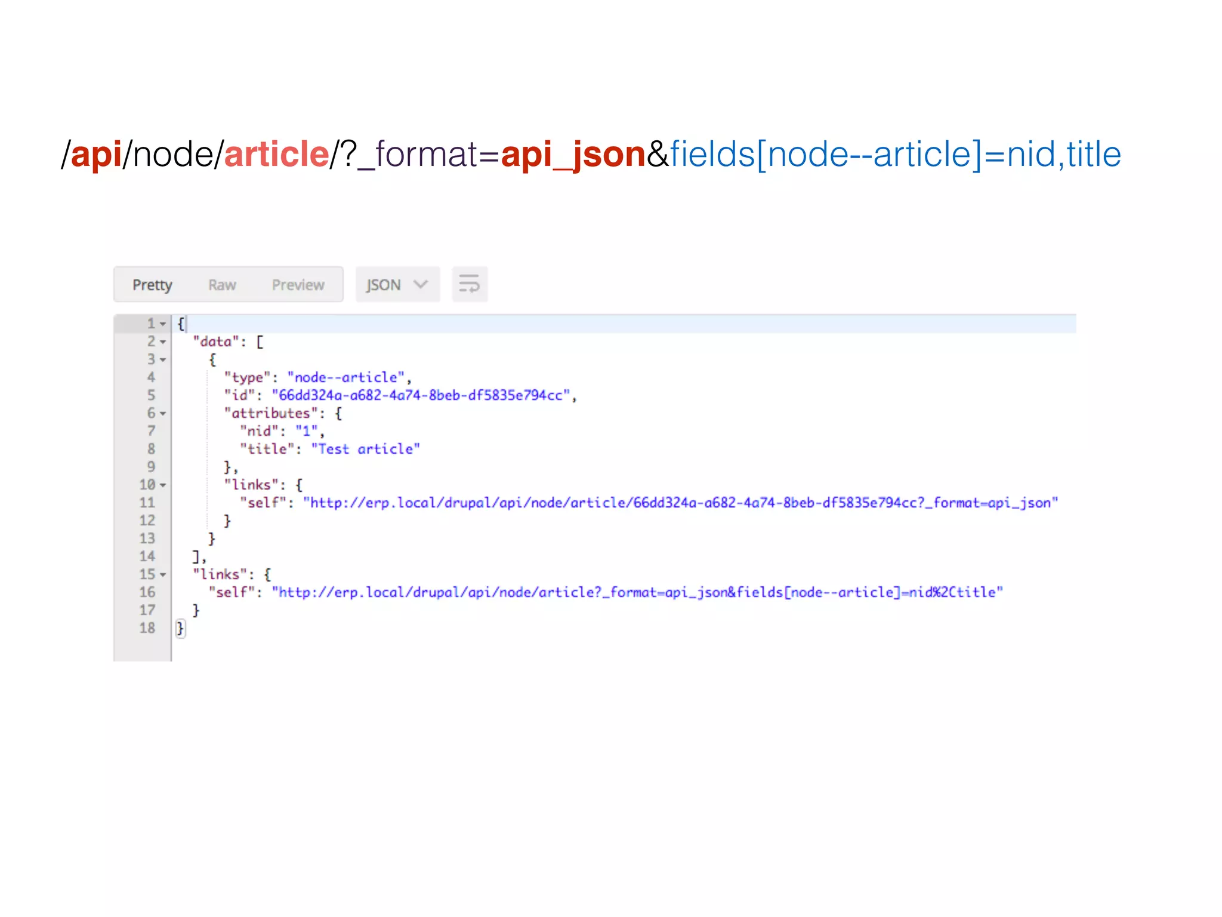Toggle the line wrap icon

[x=470, y=284]
